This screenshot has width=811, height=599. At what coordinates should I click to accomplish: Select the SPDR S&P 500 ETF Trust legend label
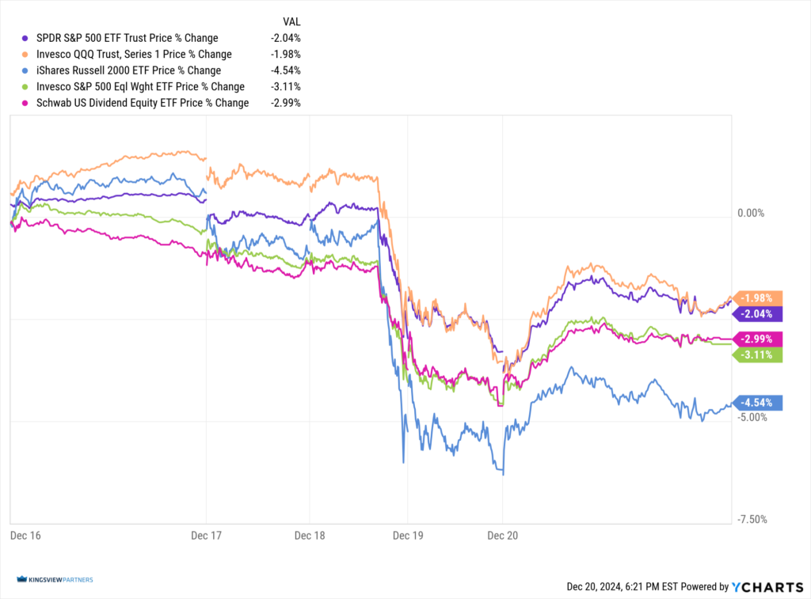point(122,38)
